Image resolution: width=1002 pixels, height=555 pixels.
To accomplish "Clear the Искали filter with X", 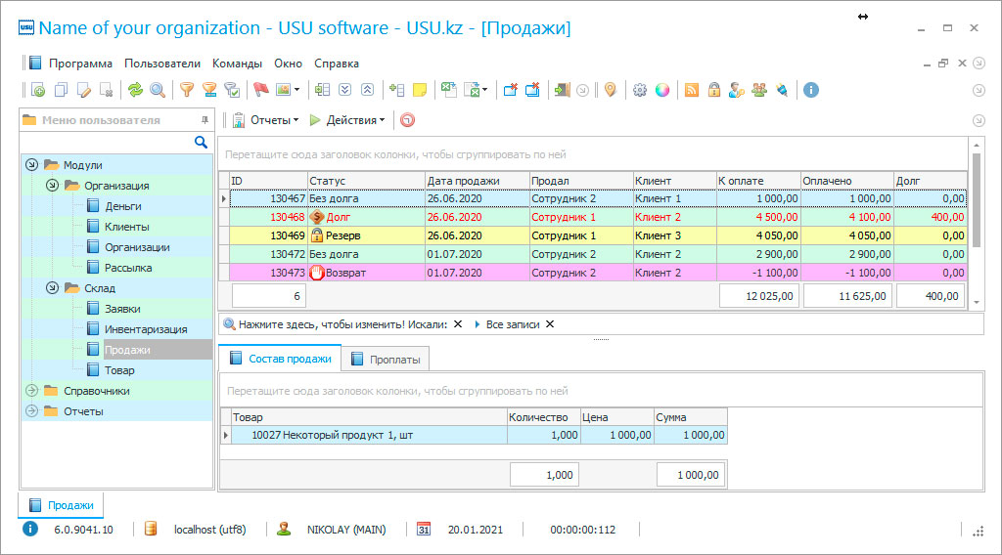I will pyautogui.click(x=458, y=324).
